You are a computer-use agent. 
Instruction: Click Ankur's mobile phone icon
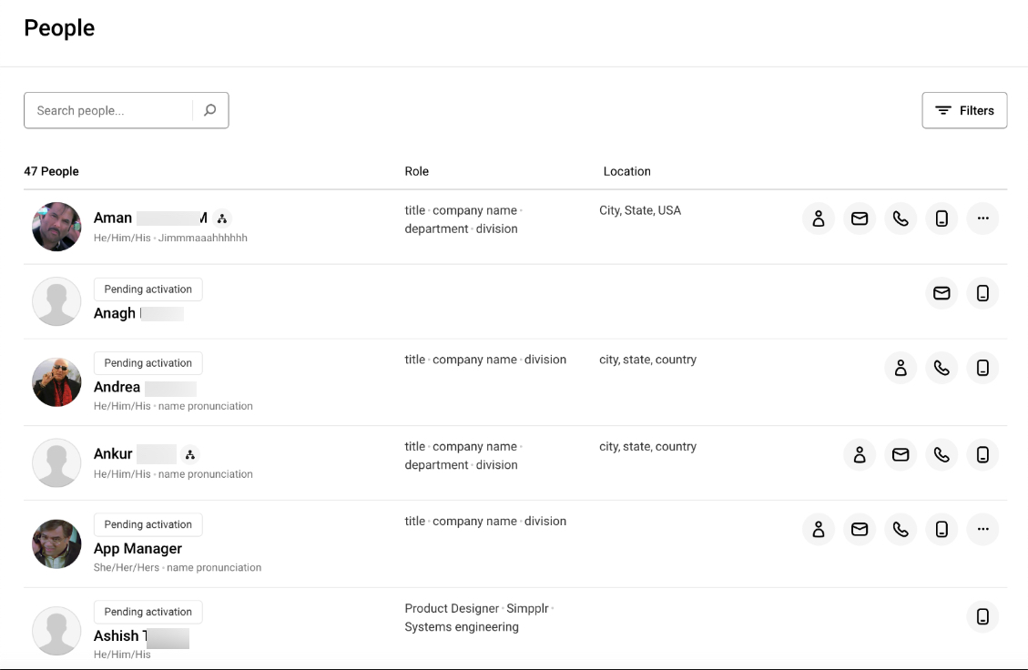coord(982,454)
